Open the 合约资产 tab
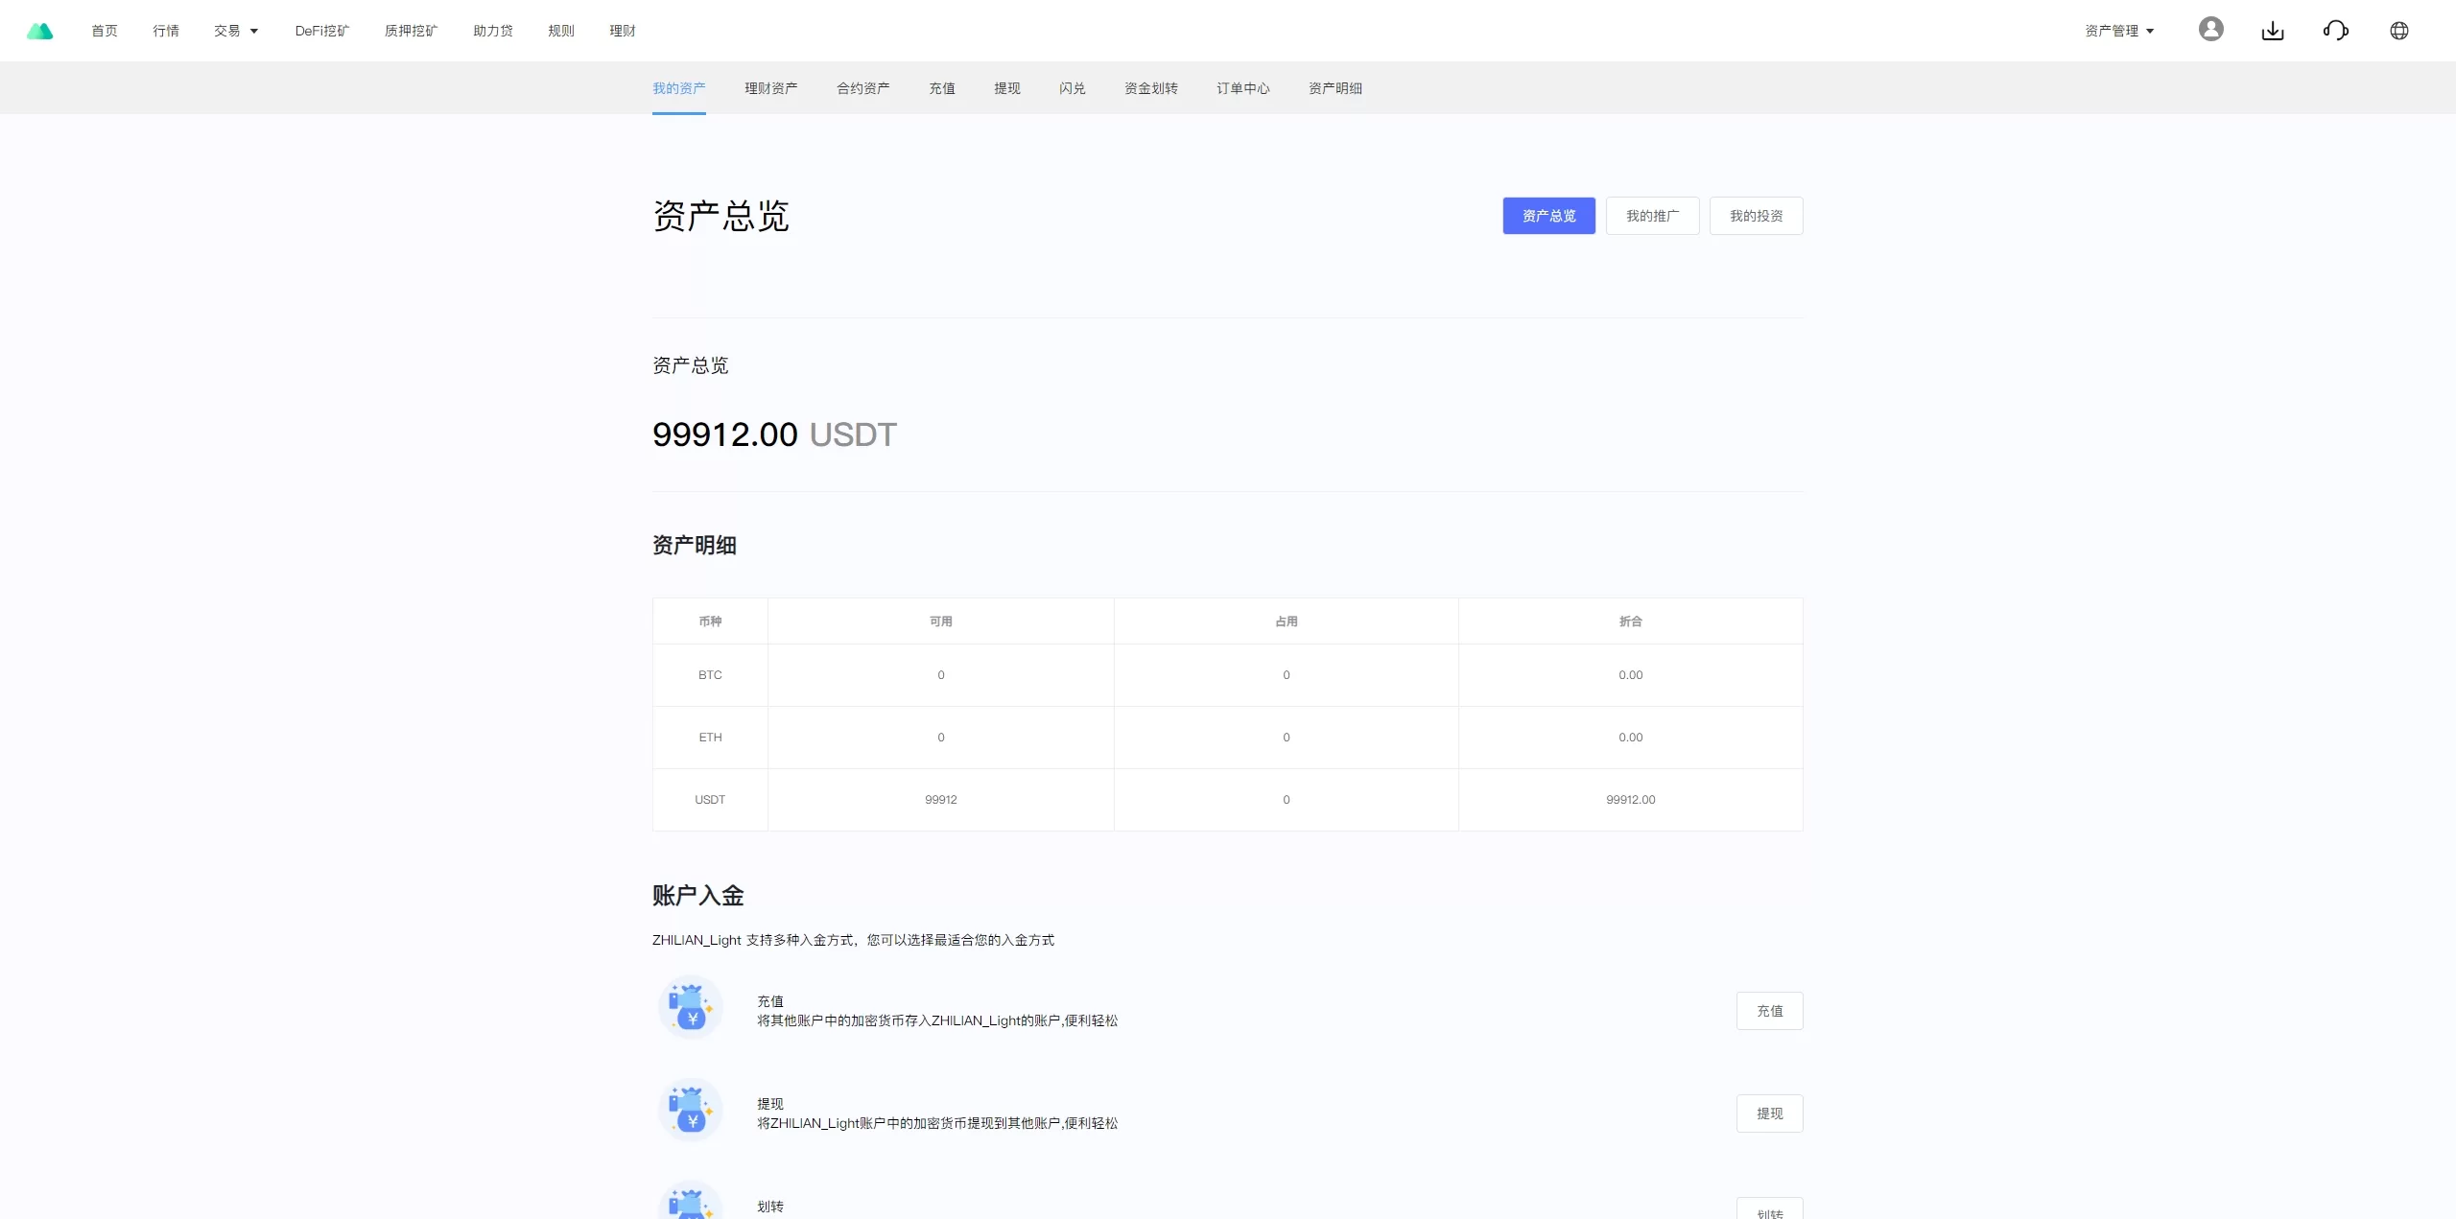 coord(862,88)
